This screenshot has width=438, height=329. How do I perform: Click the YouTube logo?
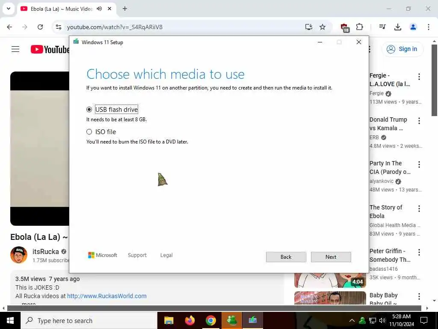[x=50, y=49]
